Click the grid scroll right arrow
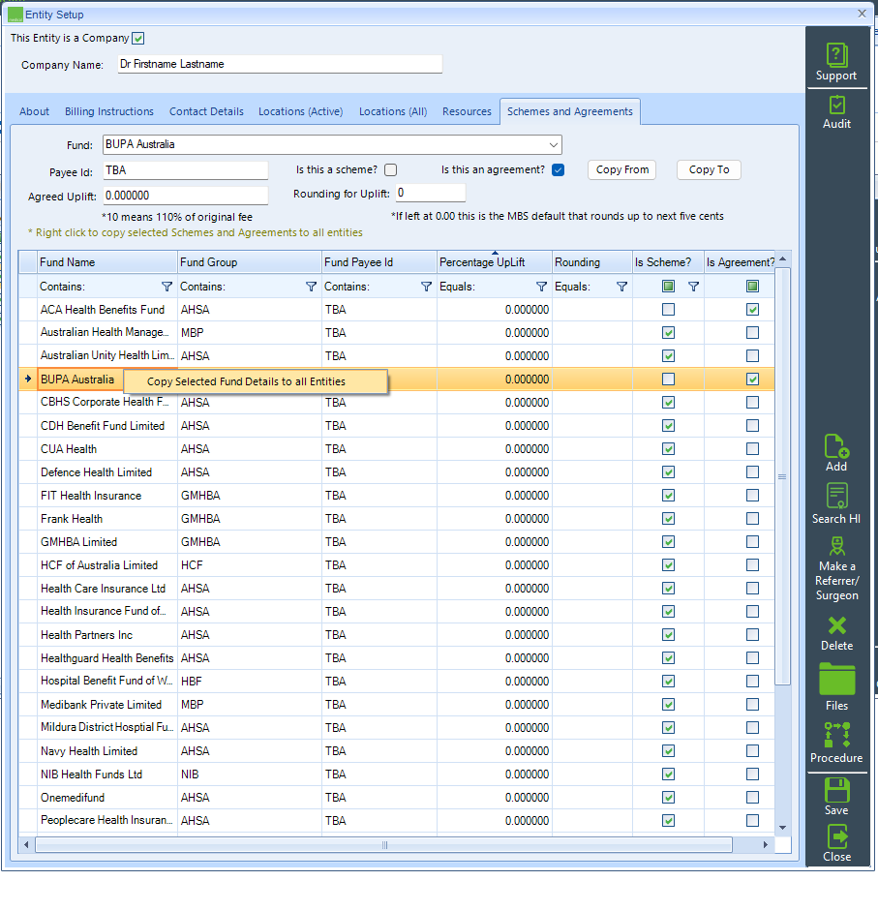878x911 pixels. (766, 845)
